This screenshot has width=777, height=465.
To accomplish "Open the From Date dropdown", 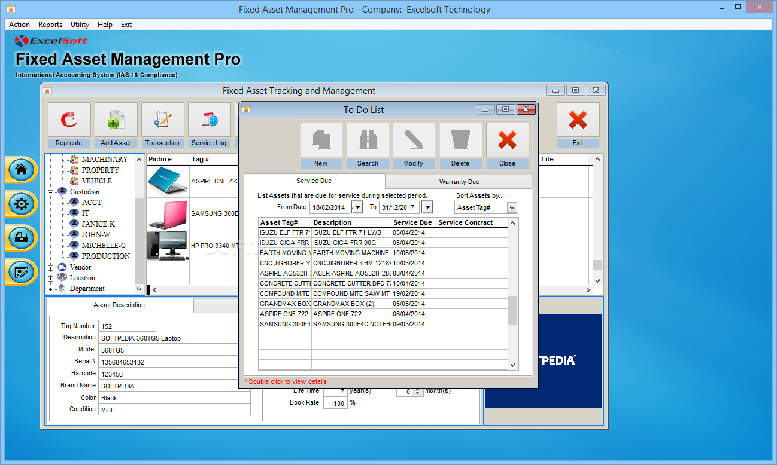I will (x=357, y=207).
